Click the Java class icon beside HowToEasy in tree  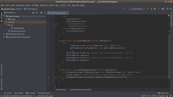pos(12,28)
